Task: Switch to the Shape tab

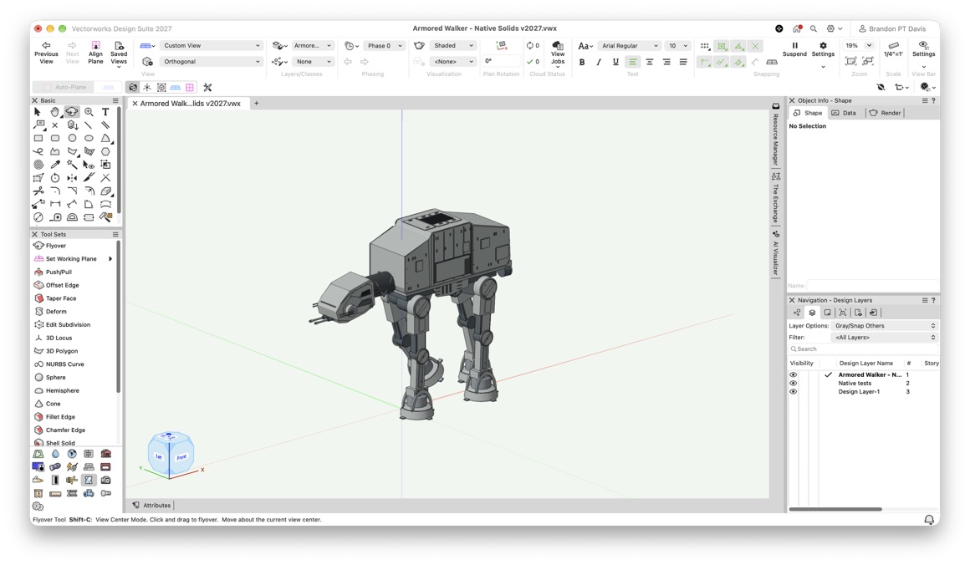Action: [x=808, y=113]
